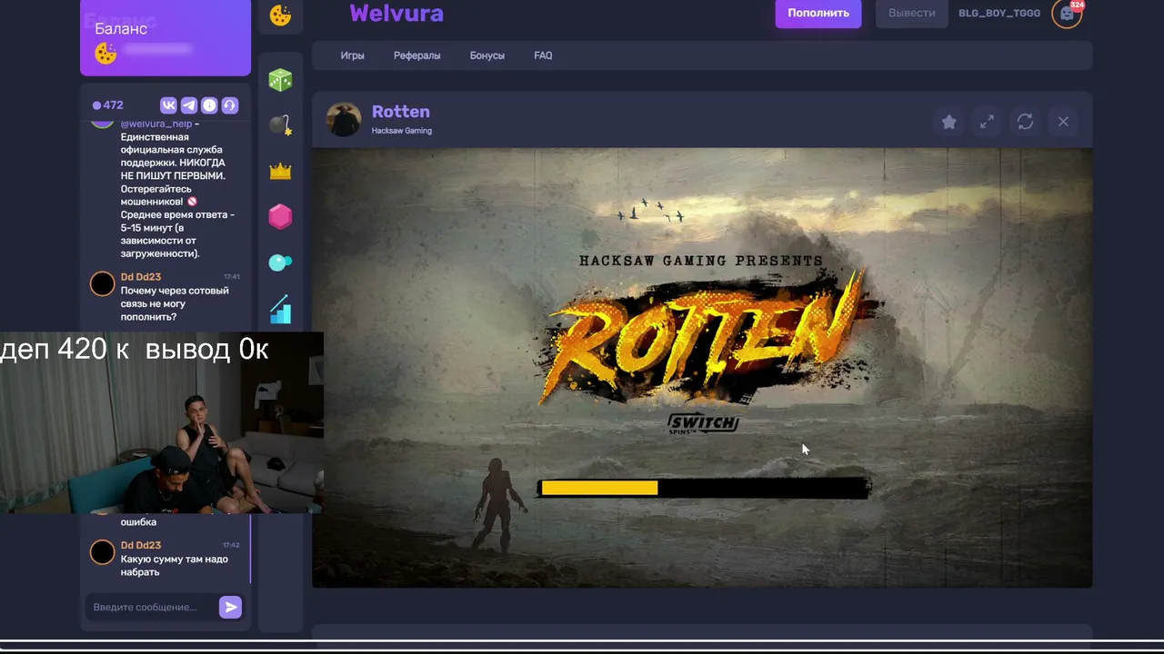Open the ghost profile avatar with 324 badge
The width and height of the screenshot is (1164, 654).
pos(1067,14)
